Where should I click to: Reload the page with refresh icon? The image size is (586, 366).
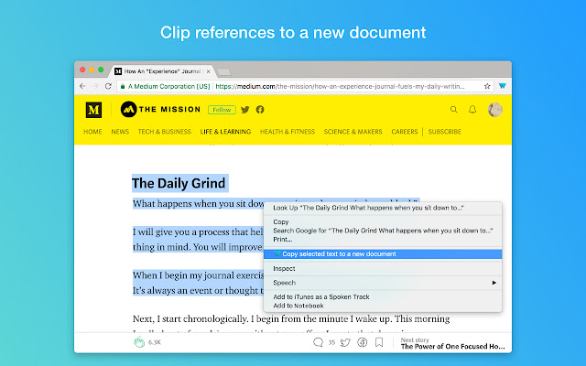(x=108, y=86)
